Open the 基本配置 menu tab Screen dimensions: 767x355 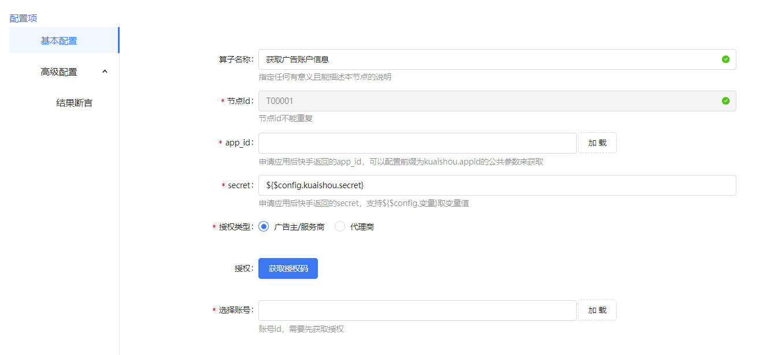click(59, 40)
